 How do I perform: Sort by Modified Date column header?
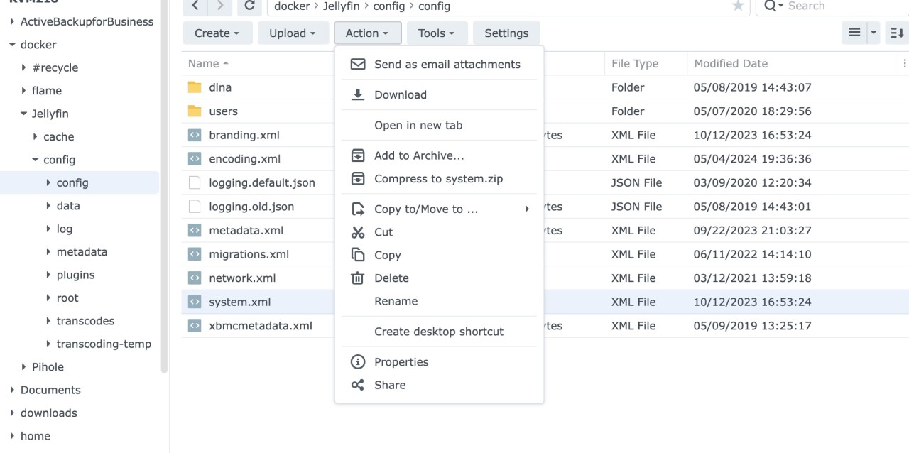(731, 64)
